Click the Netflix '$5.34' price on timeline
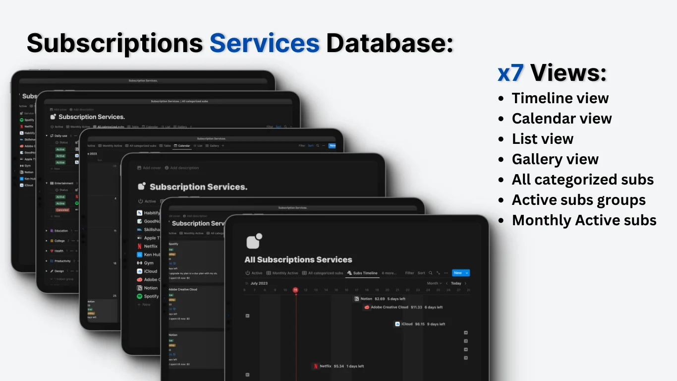 (339, 366)
